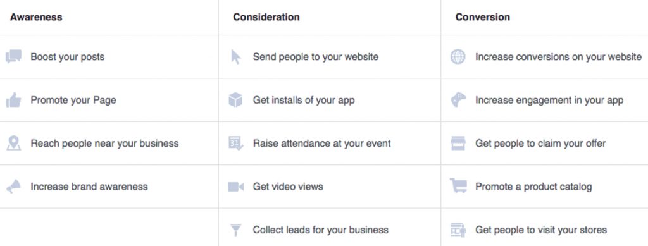Click the shopping cart icon for product catalog
648x246 pixels.
click(458, 186)
